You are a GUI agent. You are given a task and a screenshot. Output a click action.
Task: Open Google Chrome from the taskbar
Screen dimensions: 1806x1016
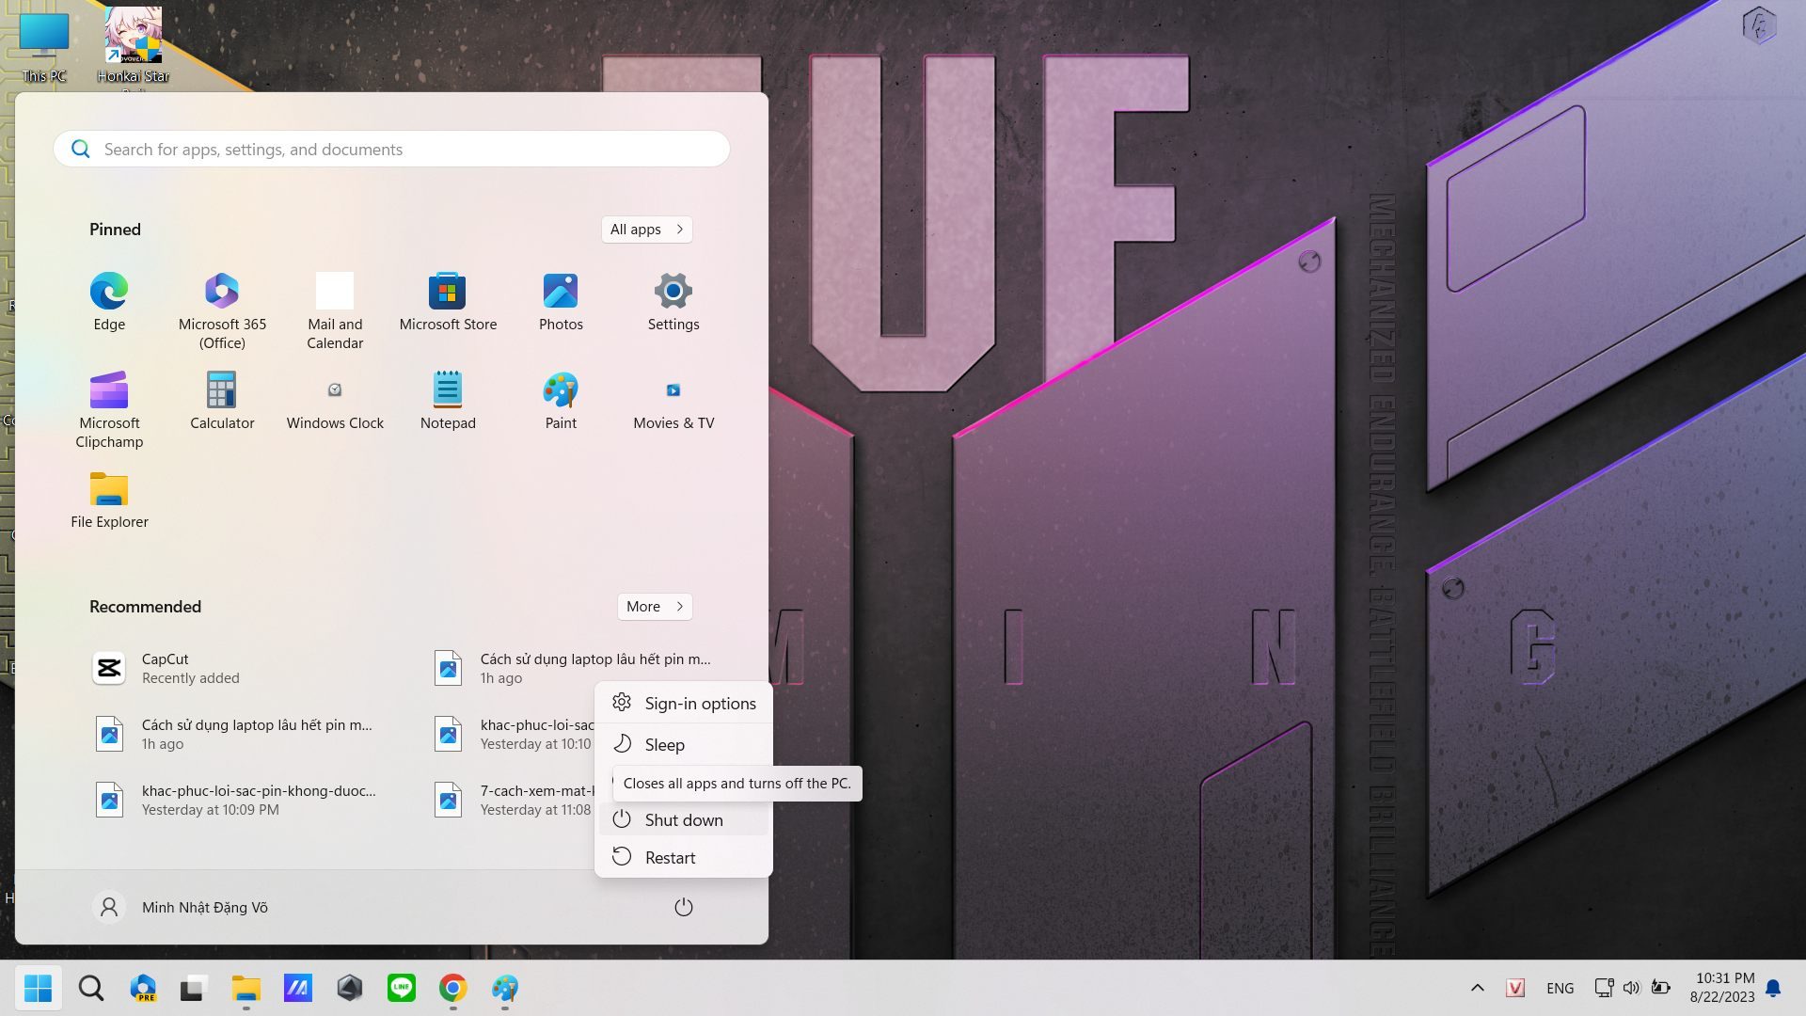[x=453, y=988]
